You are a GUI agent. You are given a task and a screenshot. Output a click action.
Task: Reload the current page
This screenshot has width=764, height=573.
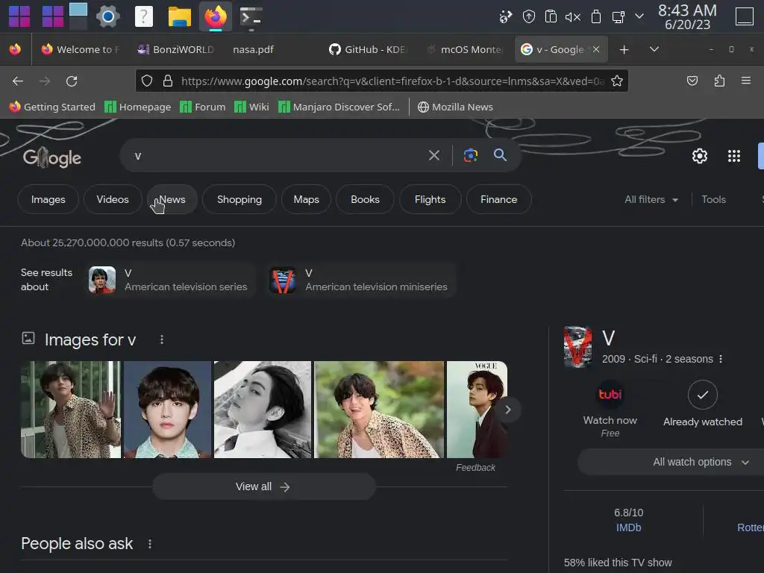pos(72,81)
